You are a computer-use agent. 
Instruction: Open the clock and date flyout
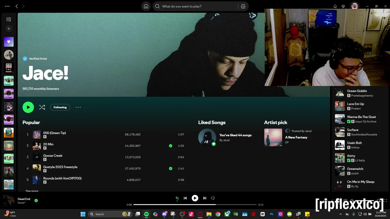point(381,214)
